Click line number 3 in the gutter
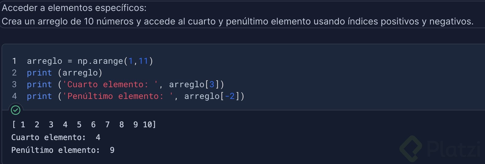This screenshot has height=164, width=485. (14, 85)
